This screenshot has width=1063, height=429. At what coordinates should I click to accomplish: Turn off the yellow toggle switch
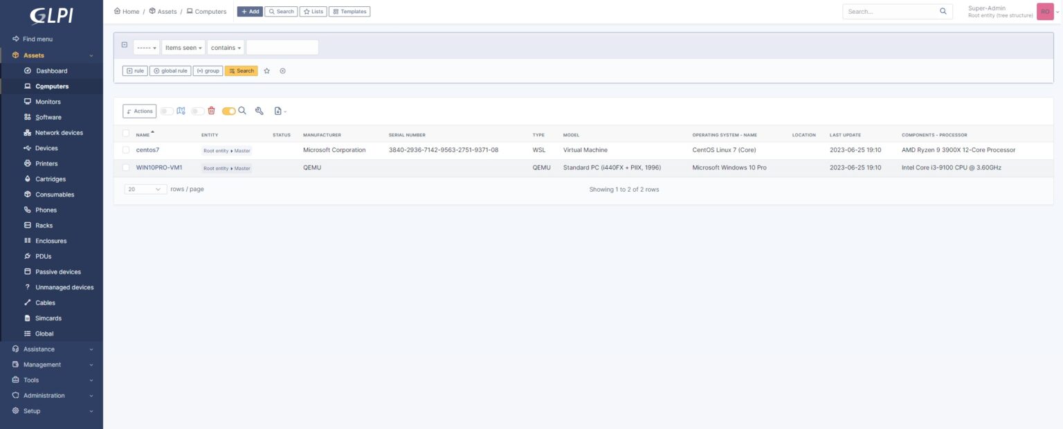point(229,111)
